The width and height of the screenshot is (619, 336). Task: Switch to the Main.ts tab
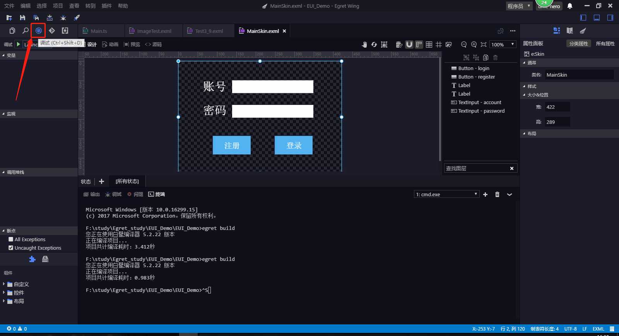[99, 31]
